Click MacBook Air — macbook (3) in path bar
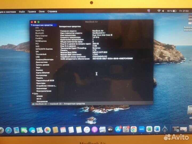This screenshot has height=144, width=192. (x=48, y=104)
